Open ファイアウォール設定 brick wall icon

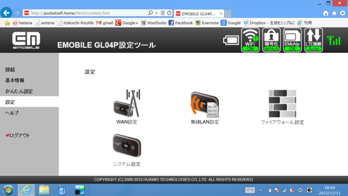click(282, 103)
